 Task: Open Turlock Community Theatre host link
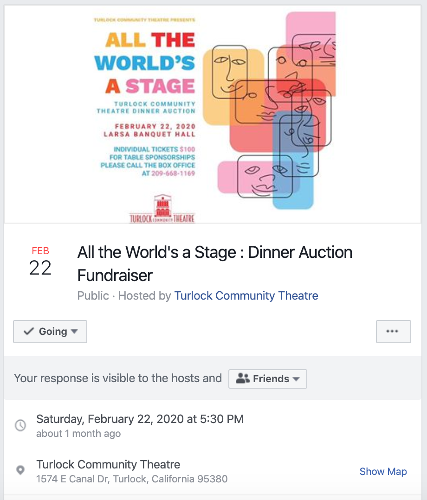[246, 295]
